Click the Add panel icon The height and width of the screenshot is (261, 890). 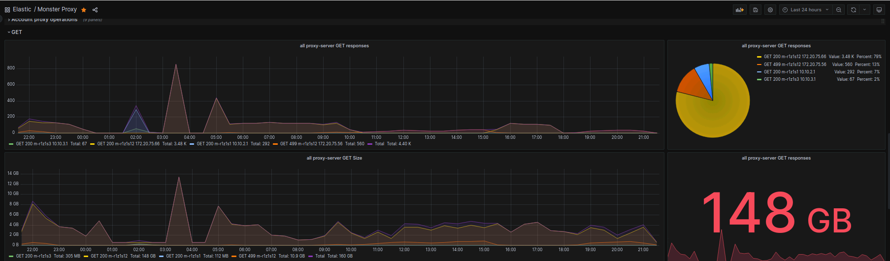point(739,10)
